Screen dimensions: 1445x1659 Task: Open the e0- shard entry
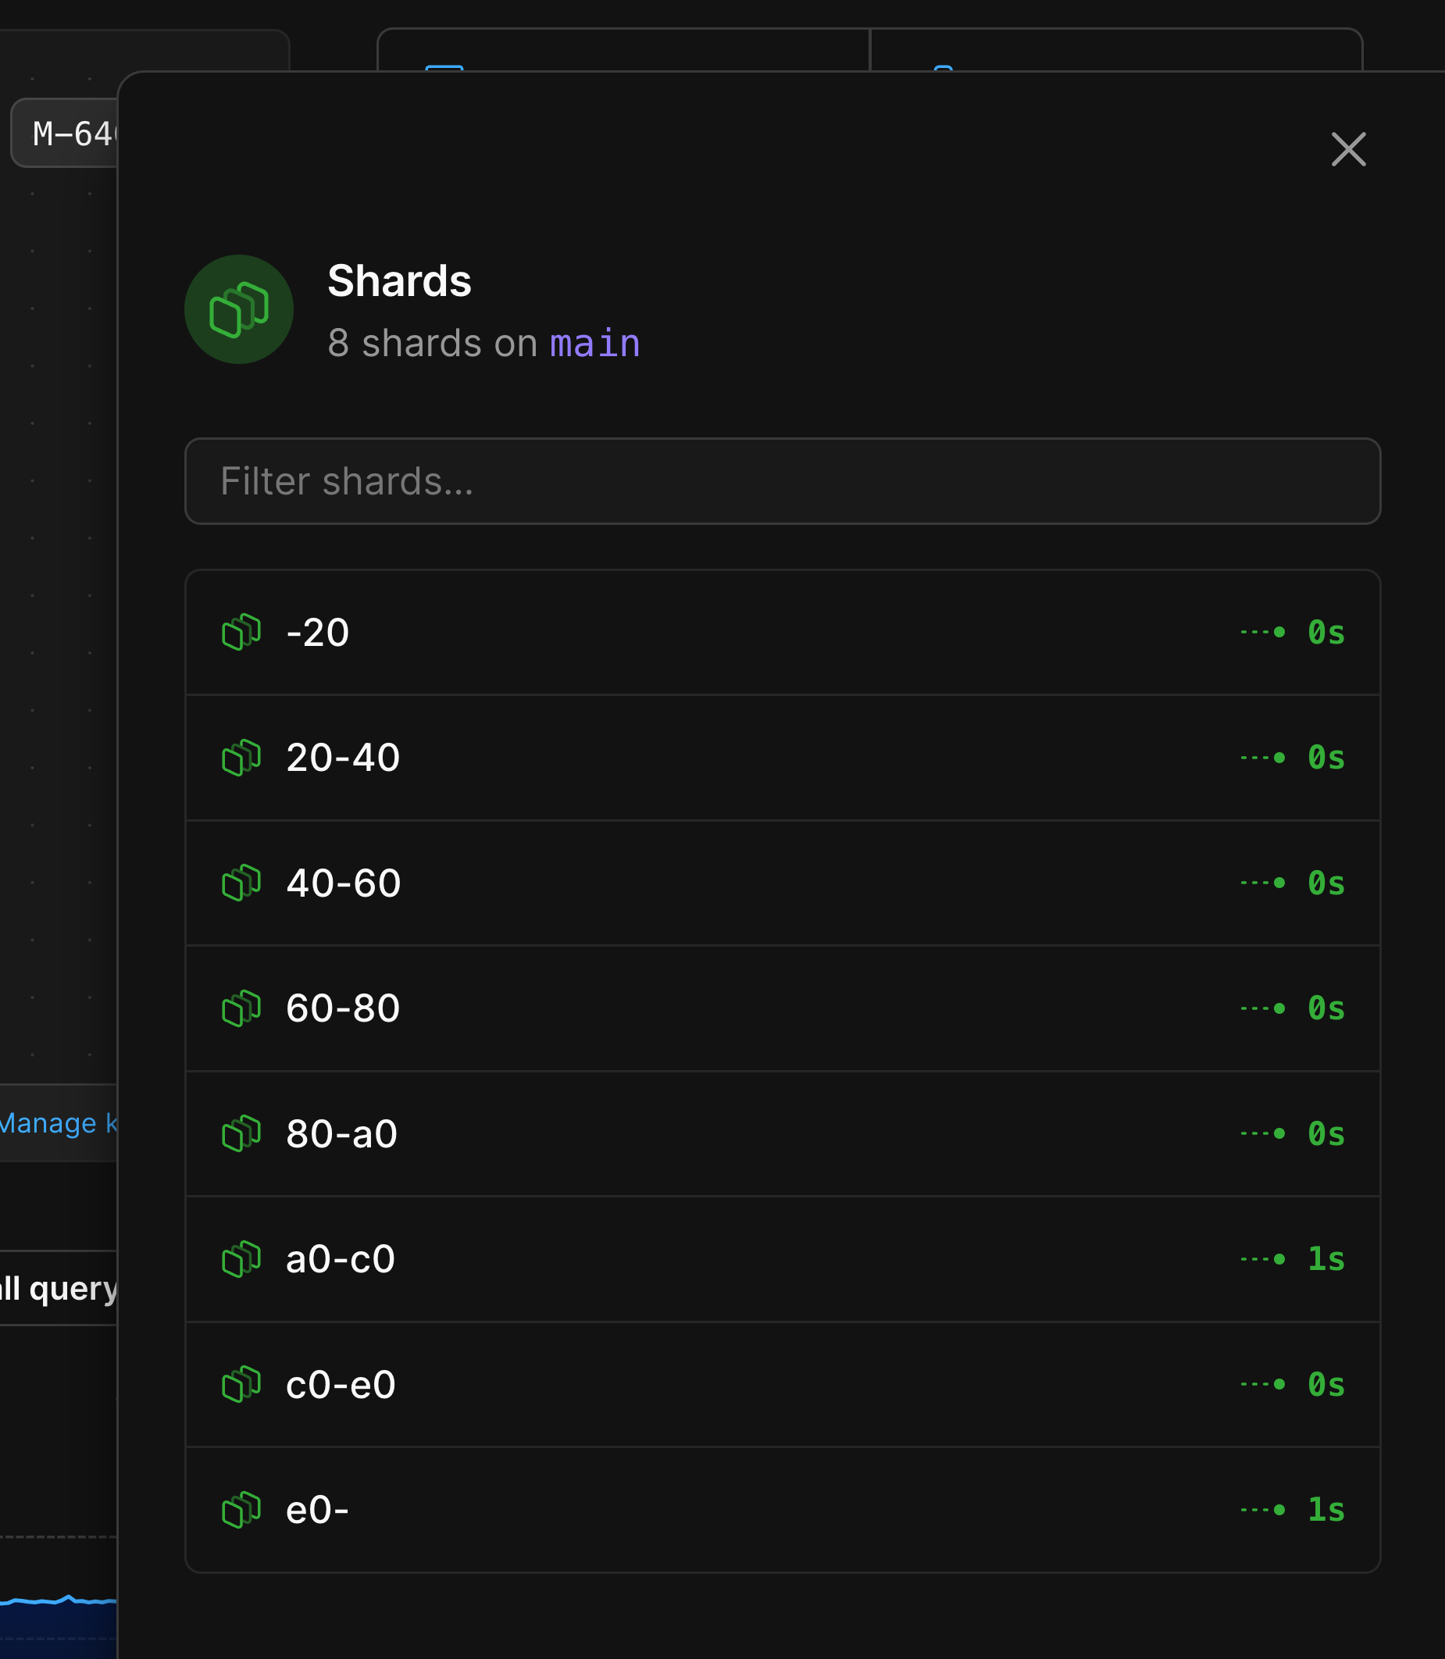726,1510
